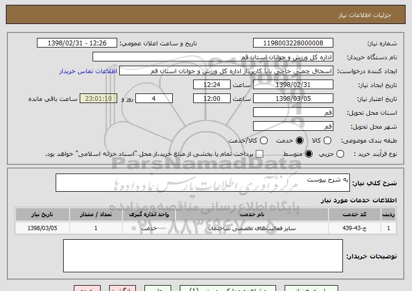Click the ایجاد کننده درخواست field

[x=226, y=71]
